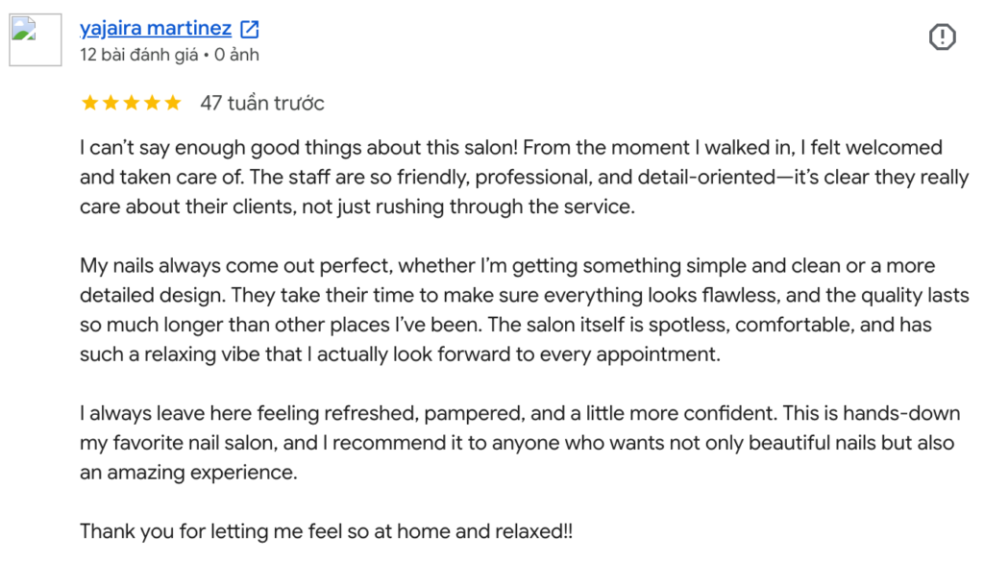The width and height of the screenshot is (984, 561).
Task: Click the line starting 'and taken care of'
Action: [x=525, y=178]
